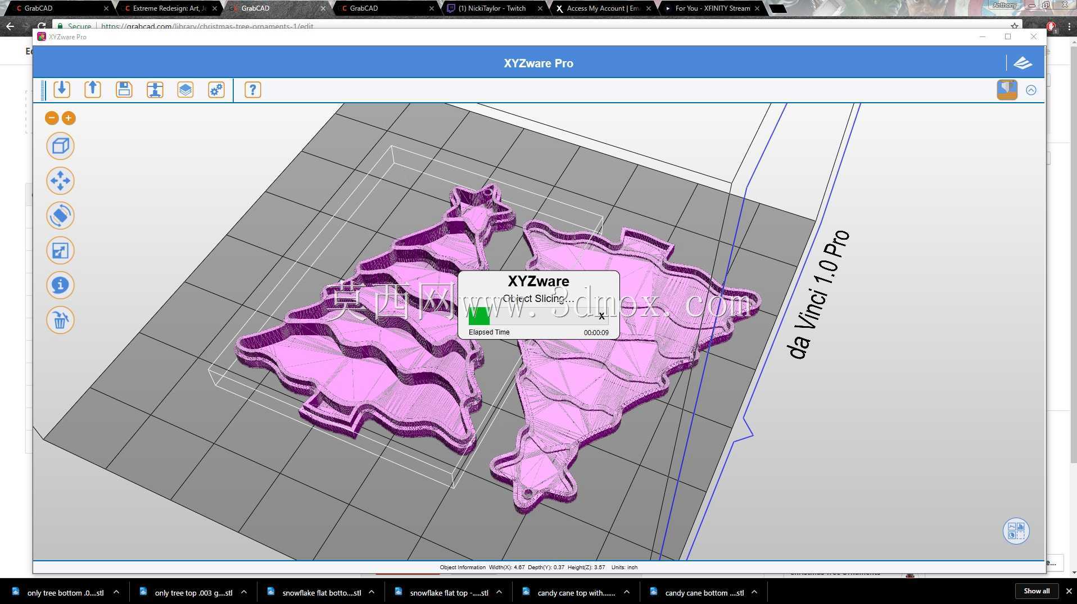Click the 'Depth(Y): 0.37' status value
This screenshot has height=604, width=1077.
click(x=546, y=567)
